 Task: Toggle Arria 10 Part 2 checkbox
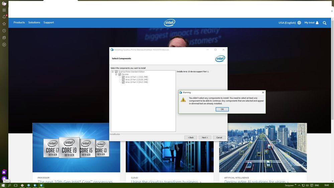click(x=123, y=80)
